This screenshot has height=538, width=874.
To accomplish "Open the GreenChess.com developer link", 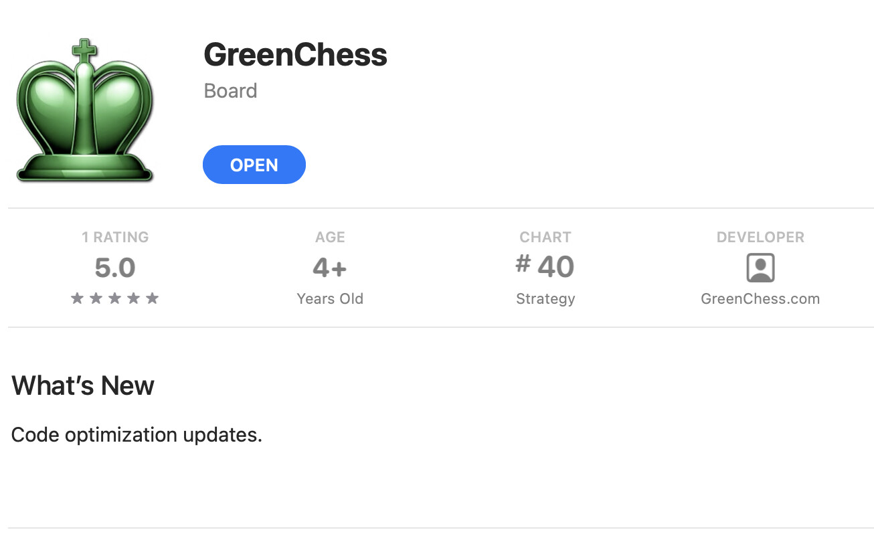I will point(760,298).
